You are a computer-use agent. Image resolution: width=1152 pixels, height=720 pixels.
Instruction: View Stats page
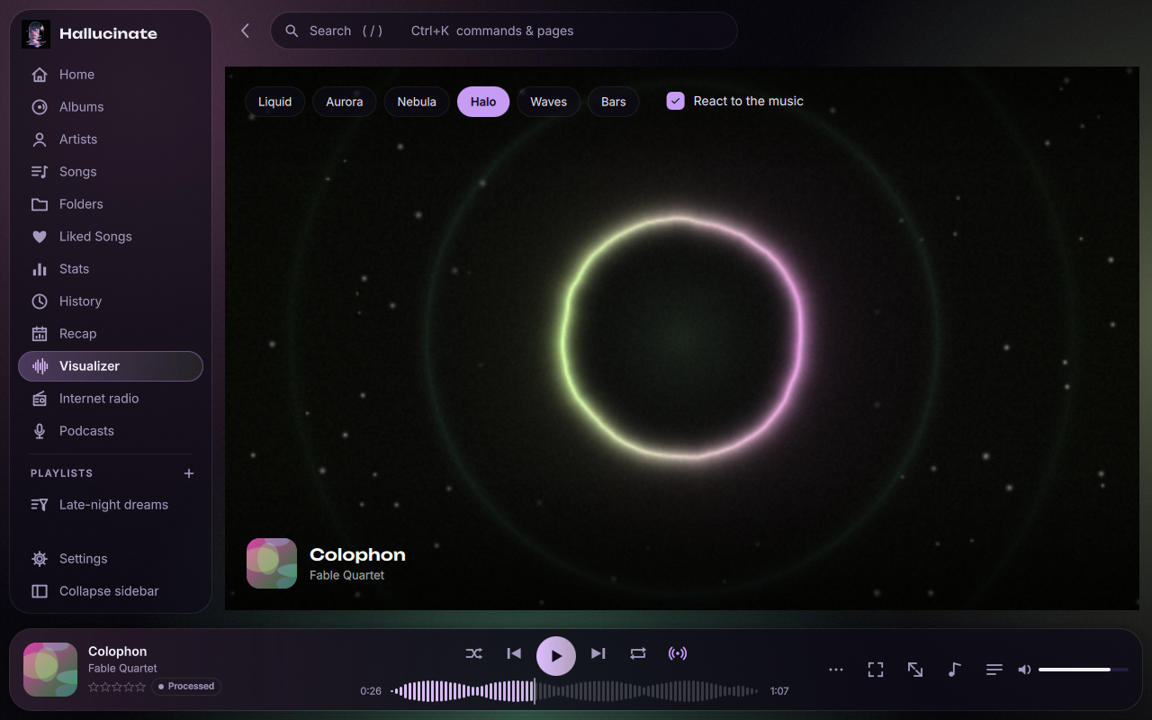(x=111, y=269)
